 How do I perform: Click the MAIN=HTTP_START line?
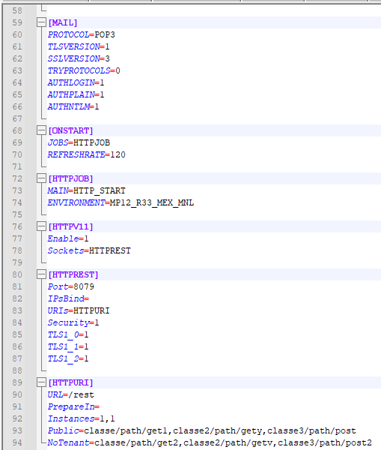pyautogui.click(x=87, y=190)
